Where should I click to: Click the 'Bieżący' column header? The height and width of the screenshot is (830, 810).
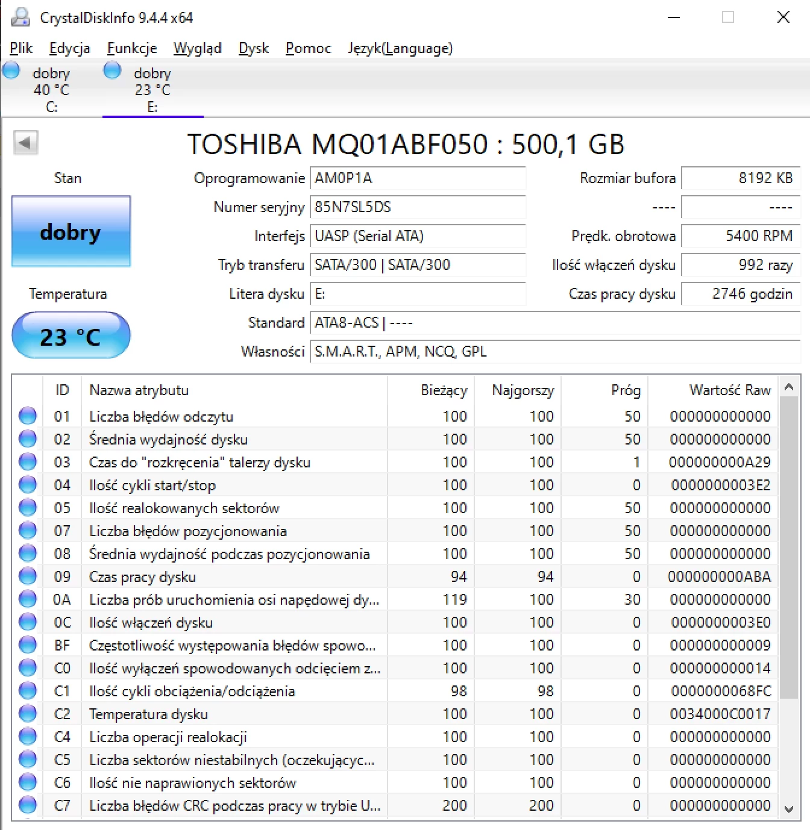point(431,390)
